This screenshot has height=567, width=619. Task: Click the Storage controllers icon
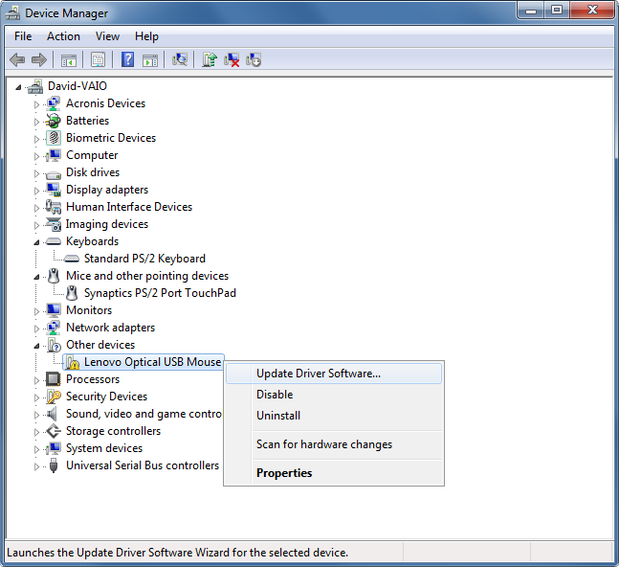(54, 431)
